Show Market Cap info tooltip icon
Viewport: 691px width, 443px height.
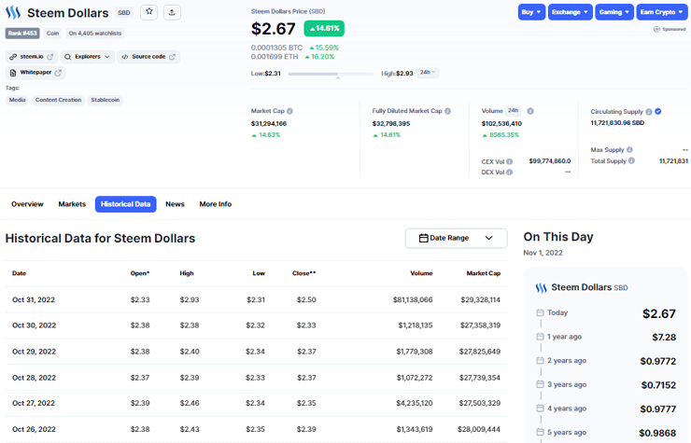pos(289,111)
